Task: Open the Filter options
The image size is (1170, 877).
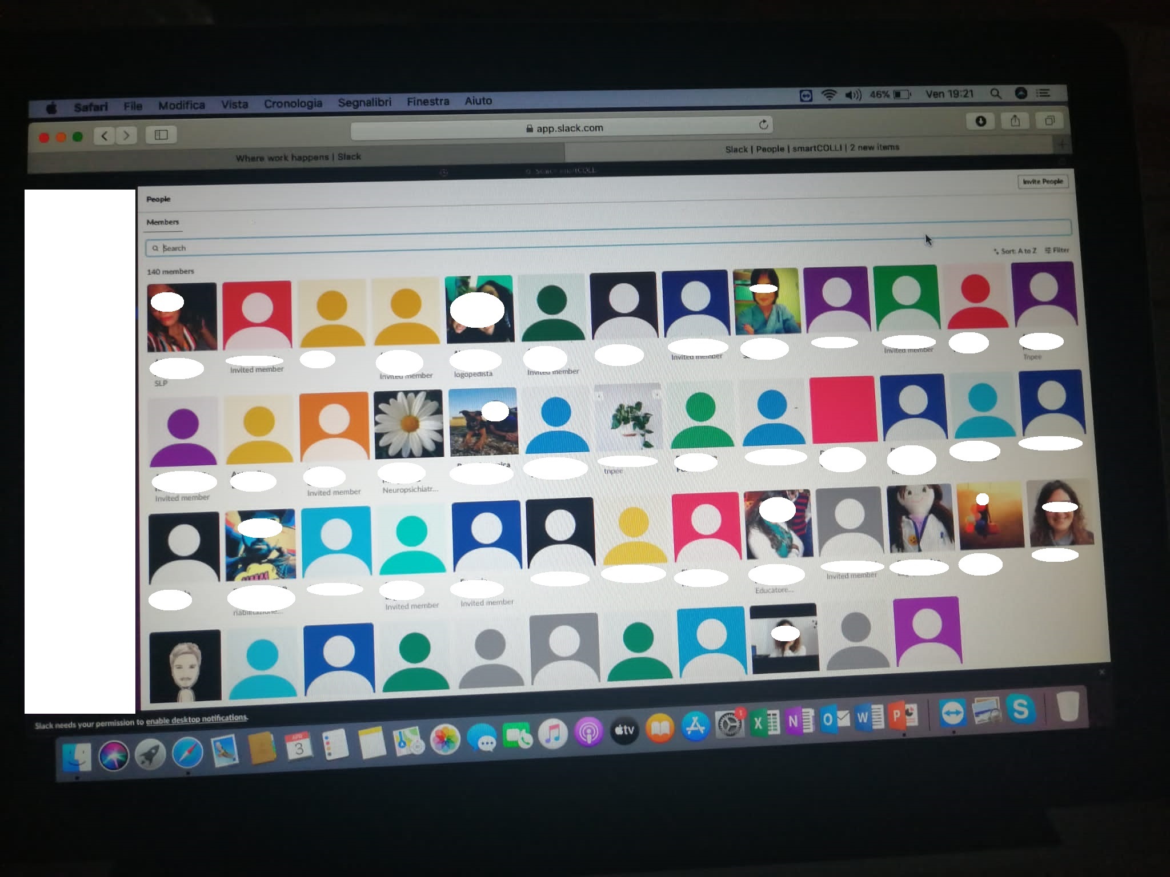Action: pyautogui.click(x=1057, y=250)
